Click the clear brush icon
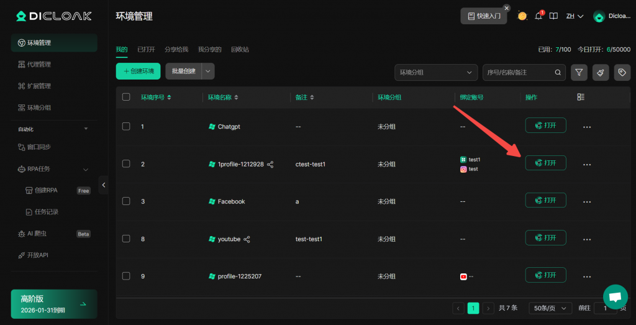The image size is (636, 325). pos(601,73)
